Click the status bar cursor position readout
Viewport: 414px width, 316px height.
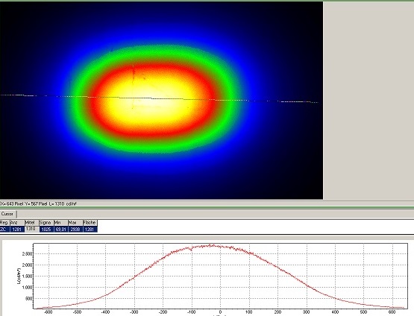click(x=39, y=203)
